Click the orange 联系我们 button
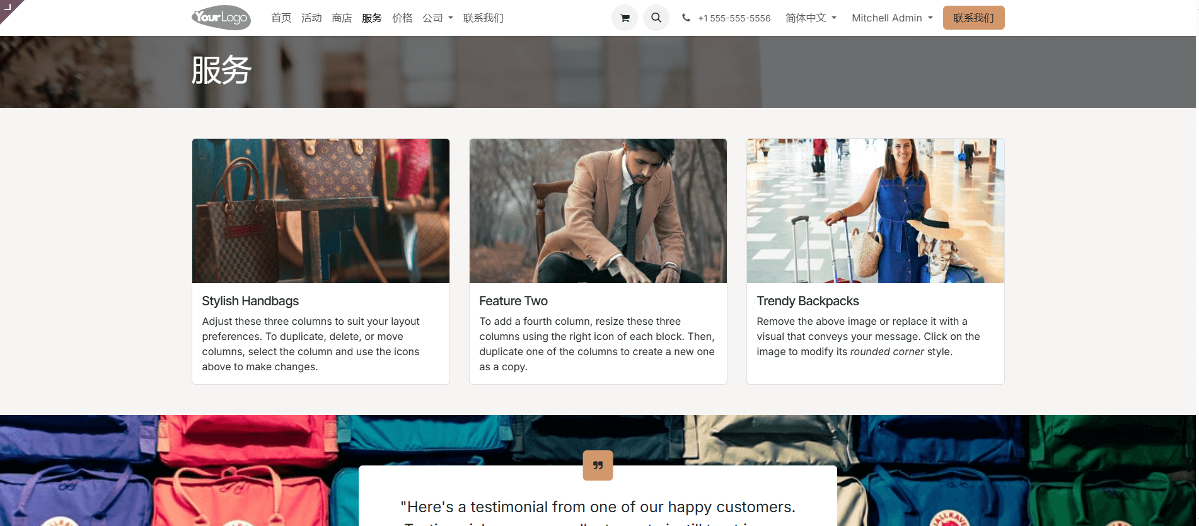Viewport: 1199px width, 526px height. (973, 18)
